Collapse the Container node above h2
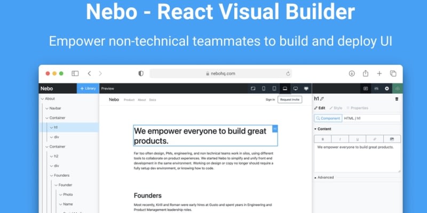The image size is (427, 213). pyautogui.click(x=47, y=146)
